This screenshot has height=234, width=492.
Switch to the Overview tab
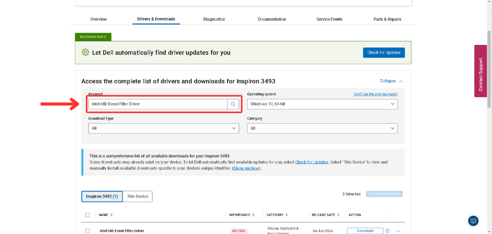click(98, 19)
